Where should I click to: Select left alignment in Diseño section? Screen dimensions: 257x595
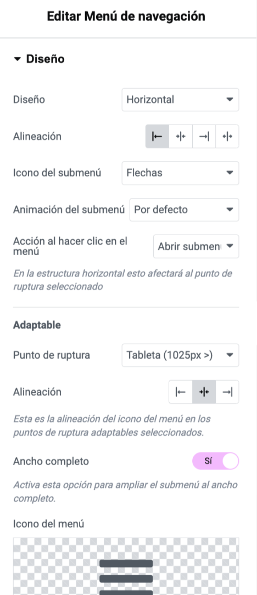click(157, 136)
